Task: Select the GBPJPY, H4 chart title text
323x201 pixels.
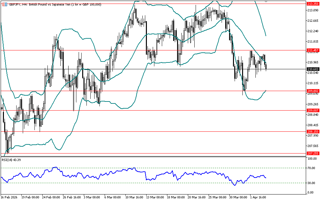Action: click(x=19, y=4)
